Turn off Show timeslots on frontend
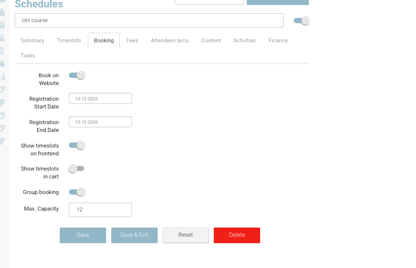Image resolution: width=416 pixels, height=268 pixels. 77,145
